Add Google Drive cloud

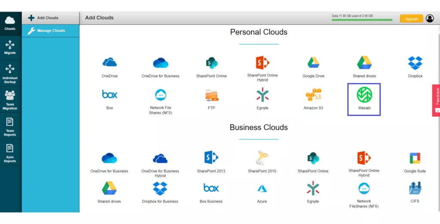pyautogui.click(x=313, y=67)
